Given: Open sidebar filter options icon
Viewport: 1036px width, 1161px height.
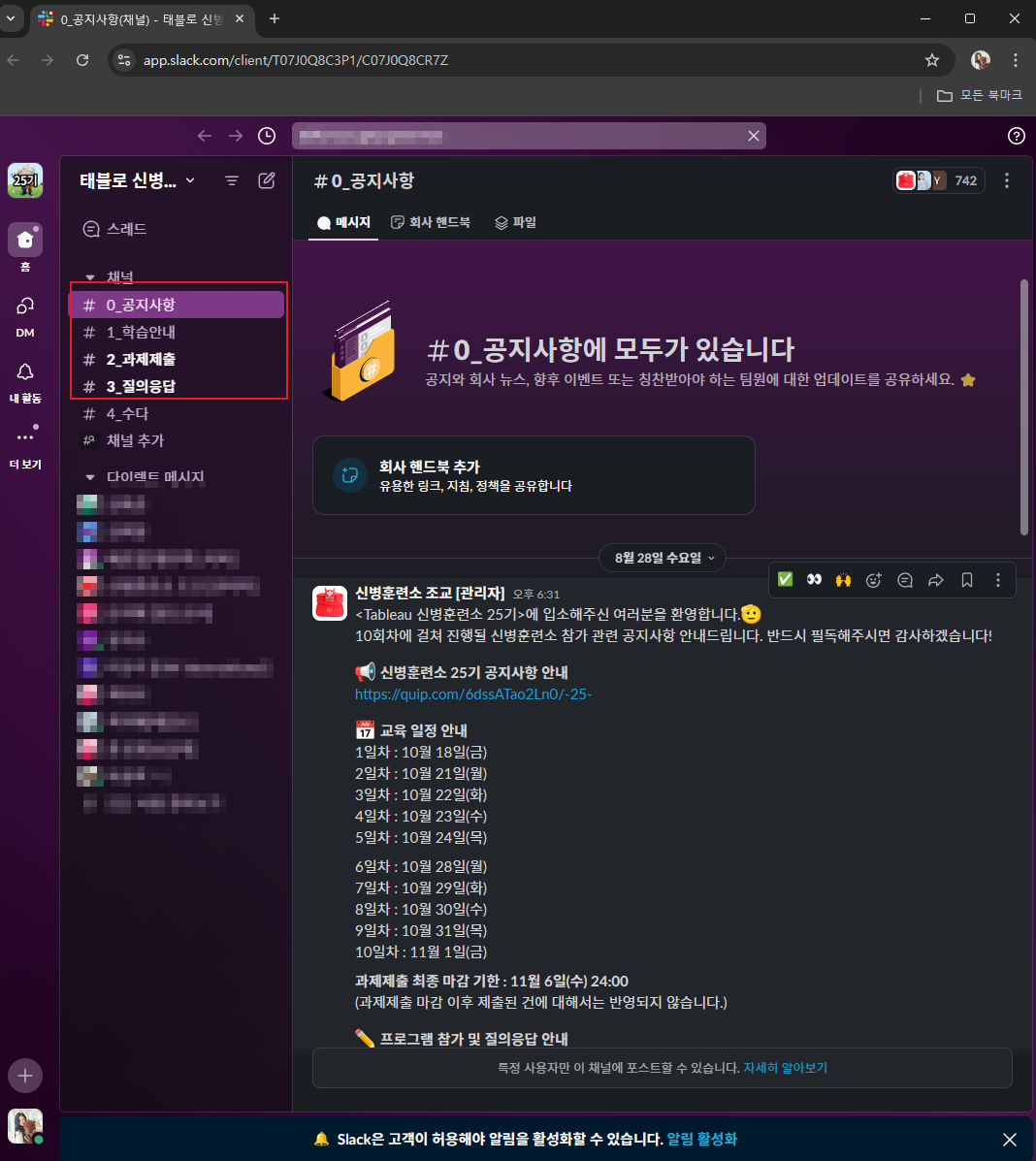Looking at the screenshot, I should coord(232,180).
